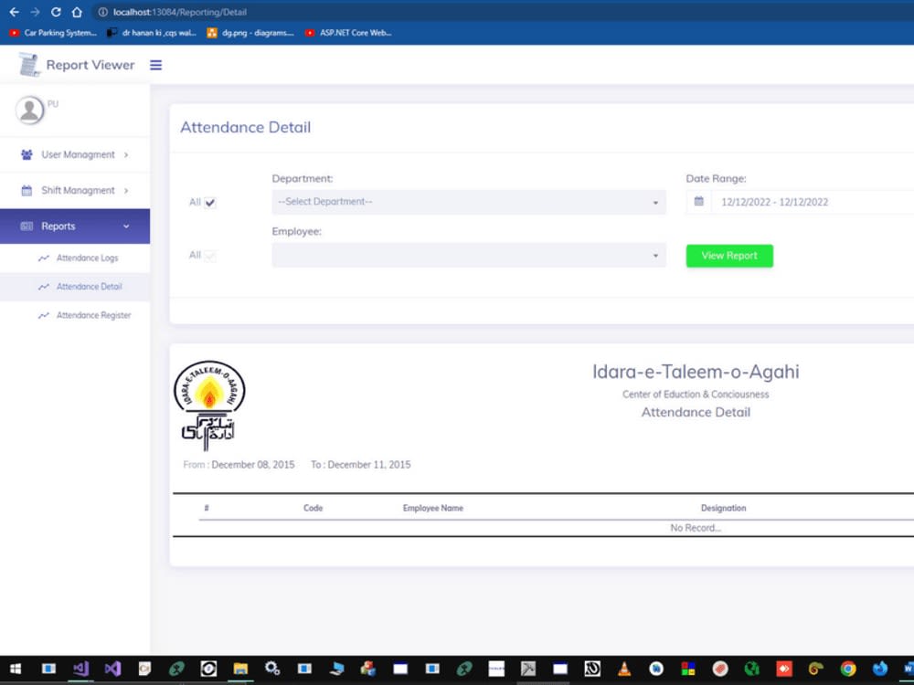Click the Report Viewer scroll logo
Viewport: 914px width, 685px height.
click(28, 65)
